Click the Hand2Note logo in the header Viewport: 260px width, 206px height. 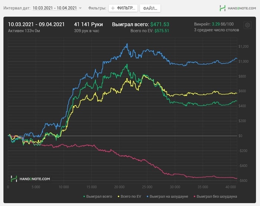238,8
